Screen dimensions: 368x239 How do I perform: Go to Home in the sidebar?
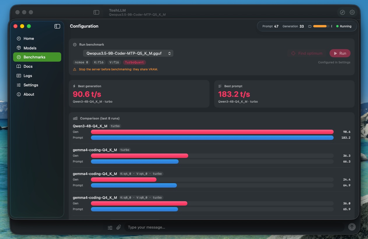pyautogui.click(x=37, y=38)
